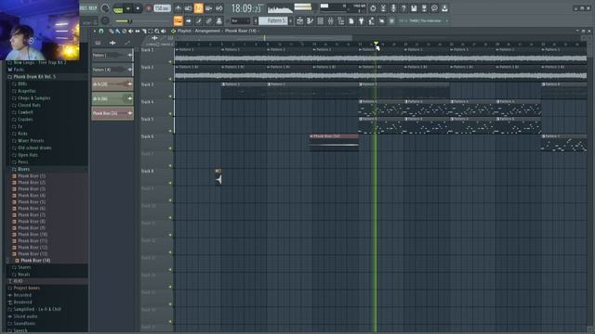
Task: Select the playlist magnet snap icon
Action: 101,31
